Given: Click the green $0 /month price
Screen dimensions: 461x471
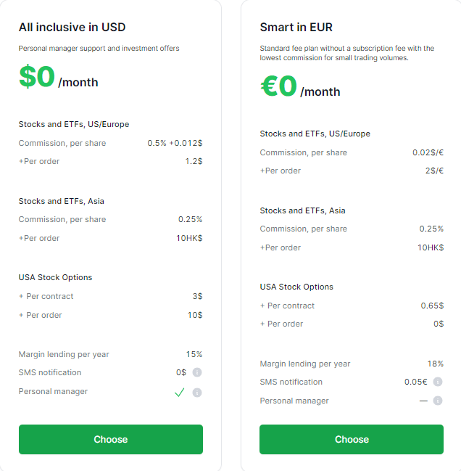Looking at the screenshot, I should (x=59, y=78).
